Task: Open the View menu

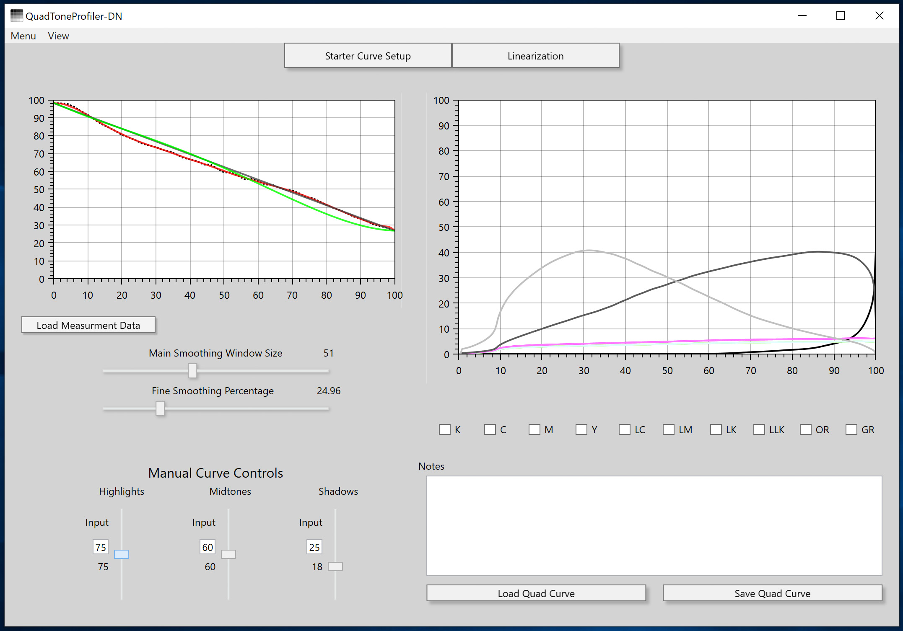Action: [x=58, y=36]
